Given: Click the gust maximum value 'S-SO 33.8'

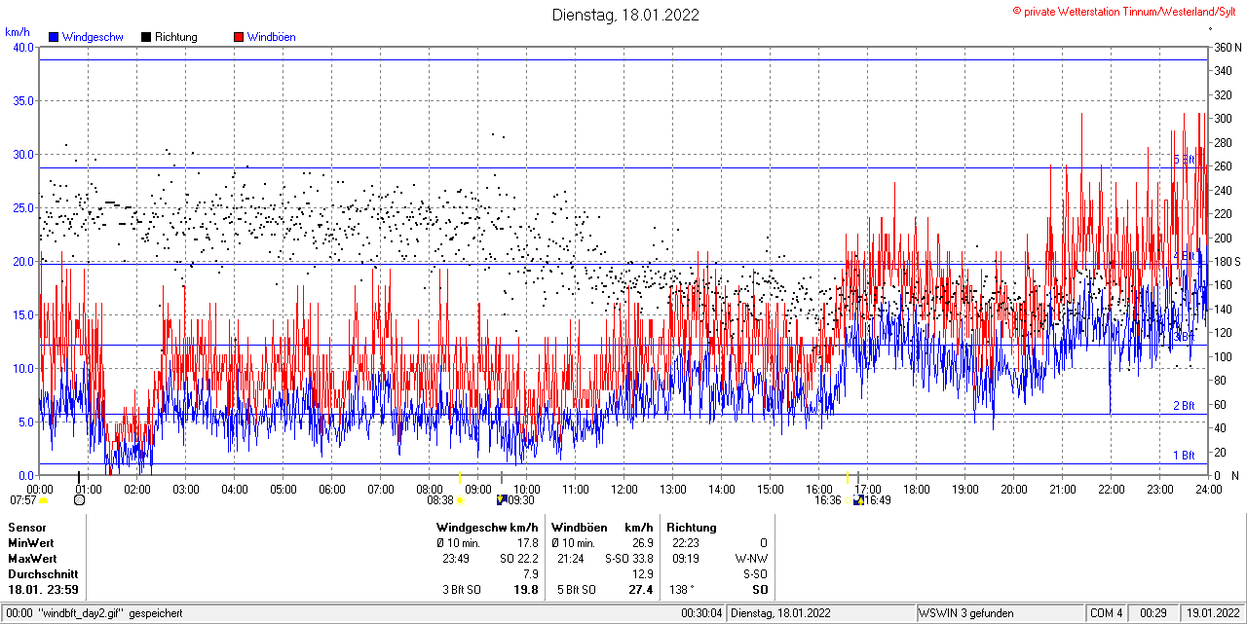Looking at the screenshot, I should (628, 558).
